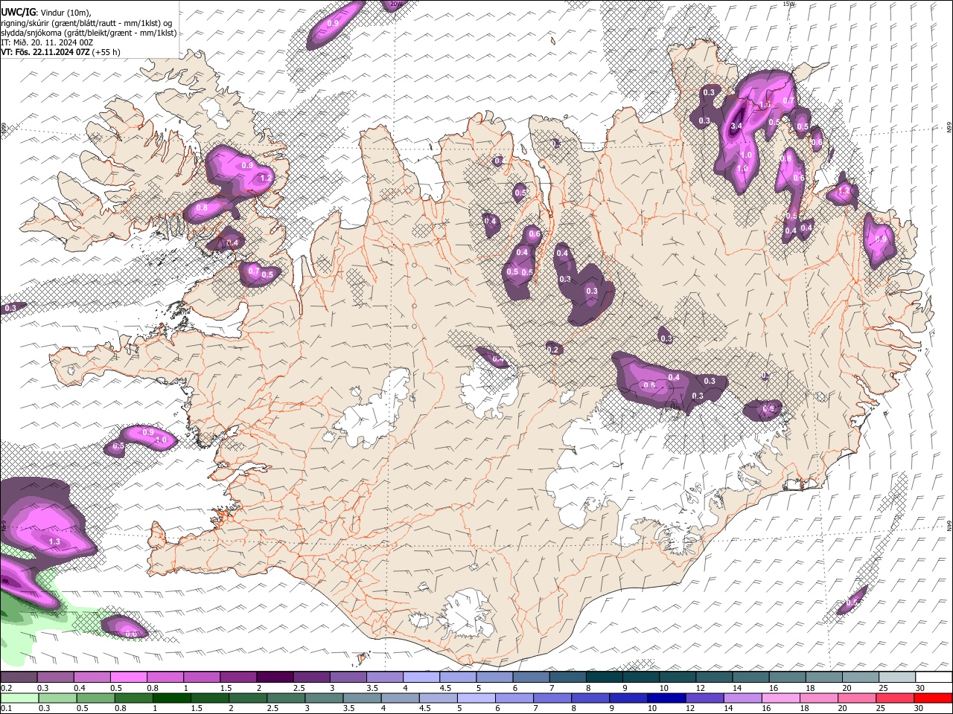Click the 'slydda/snjókoma (grátt/bleikt/grænt' legend description line

[x=89, y=33]
